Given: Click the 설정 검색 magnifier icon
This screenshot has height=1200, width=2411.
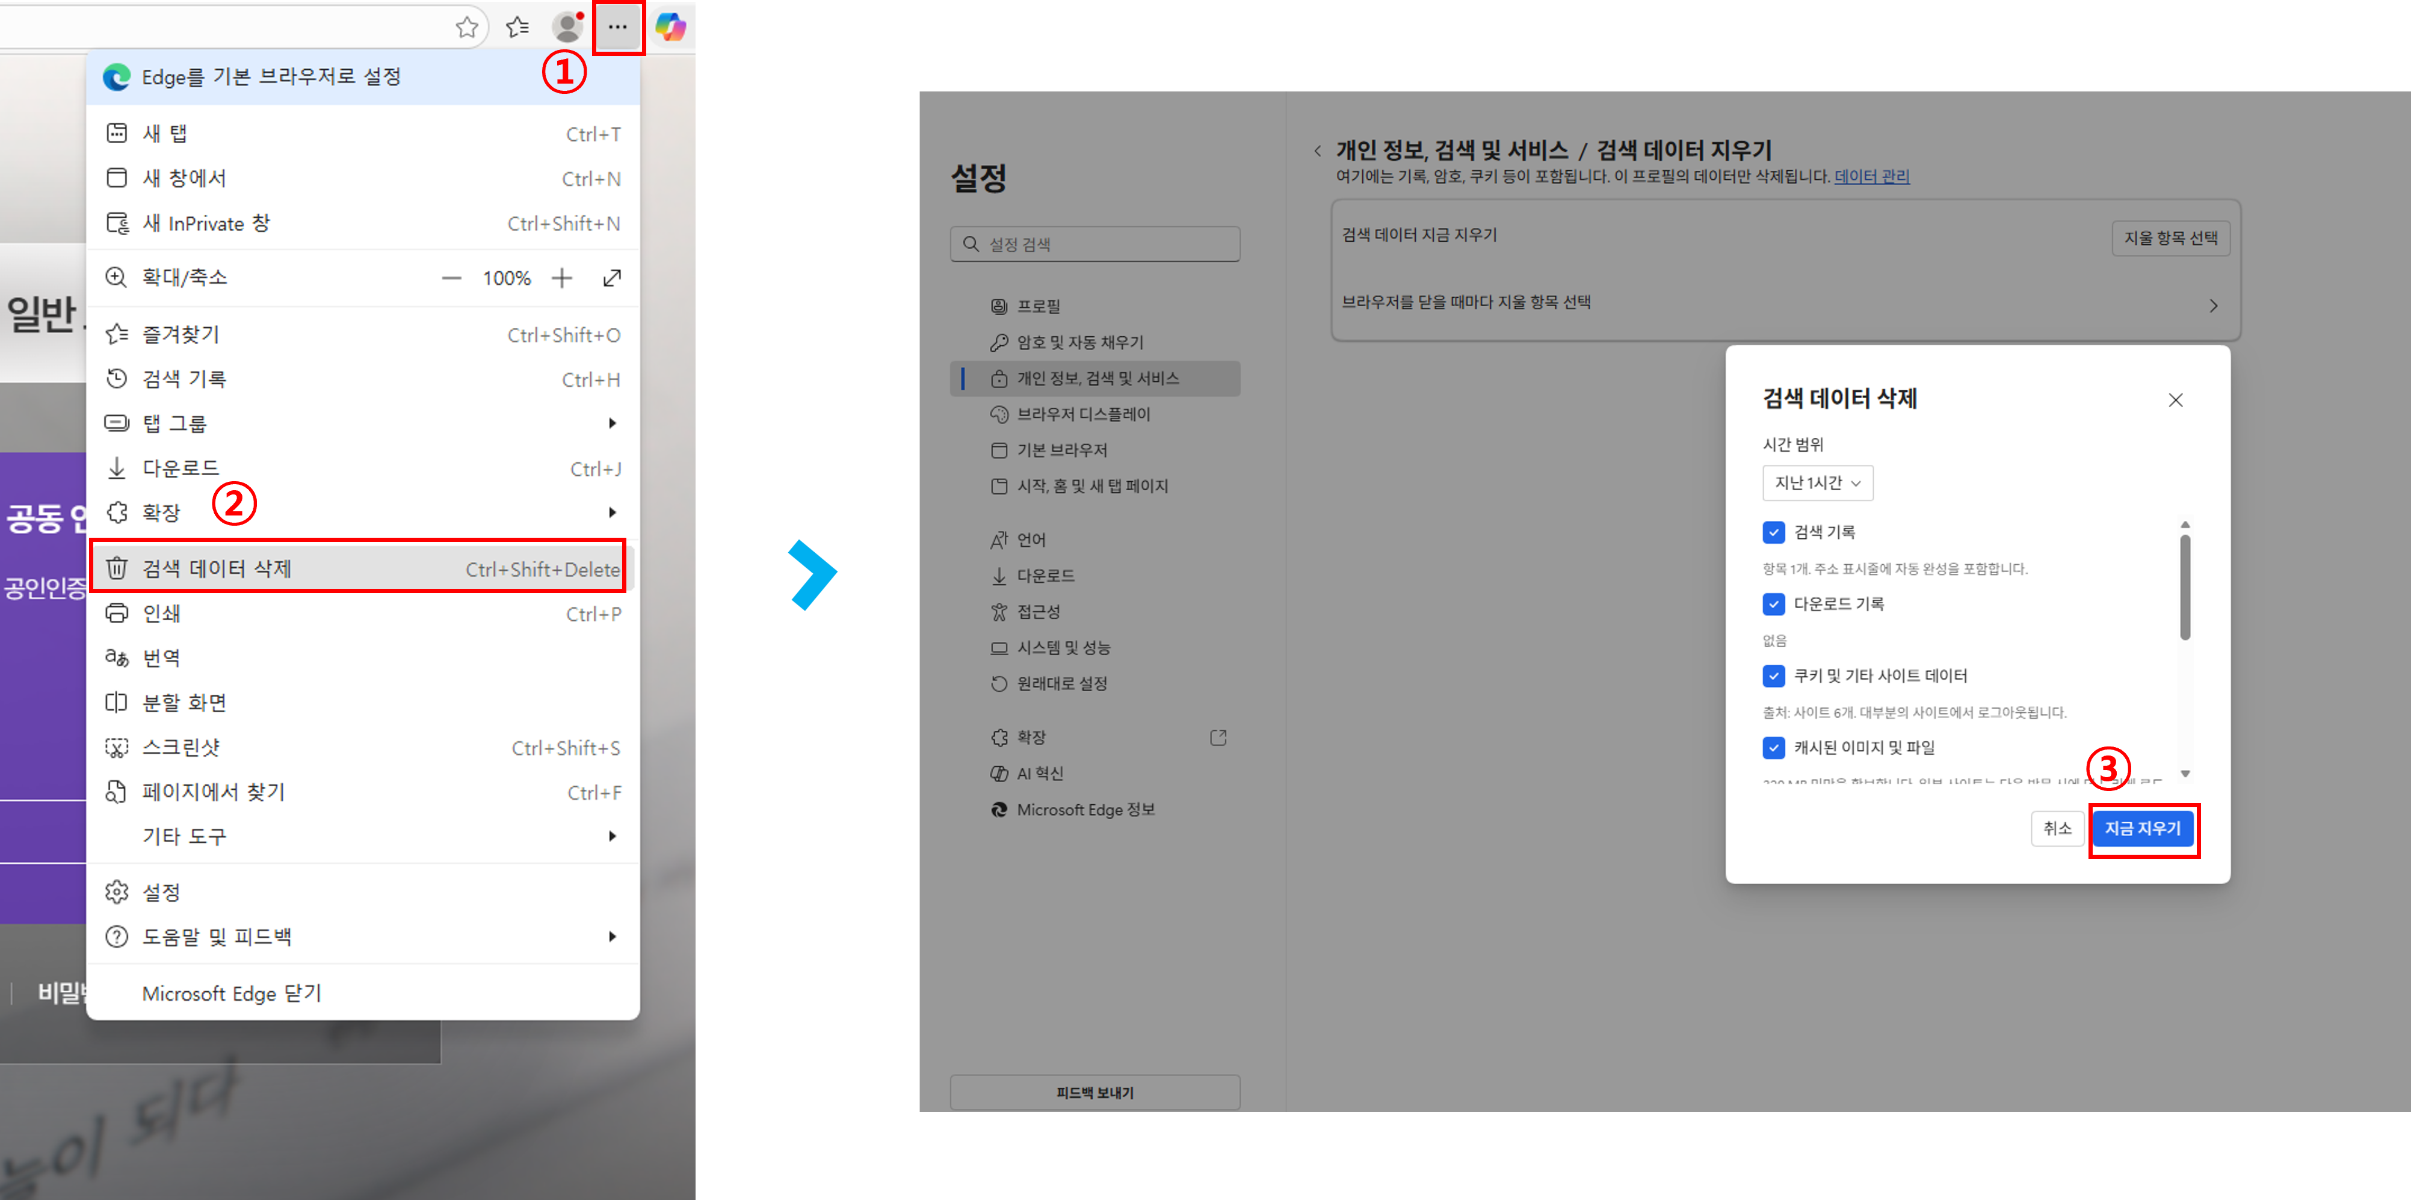Looking at the screenshot, I should 971,243.
